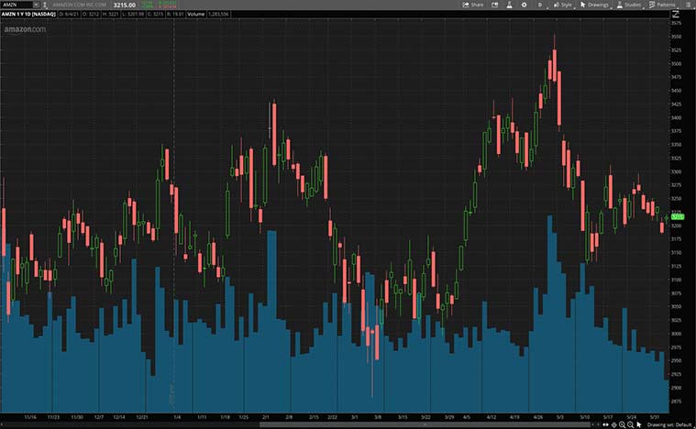Click the Volume label in header
696x429 pixels.
tap(195, 14)
